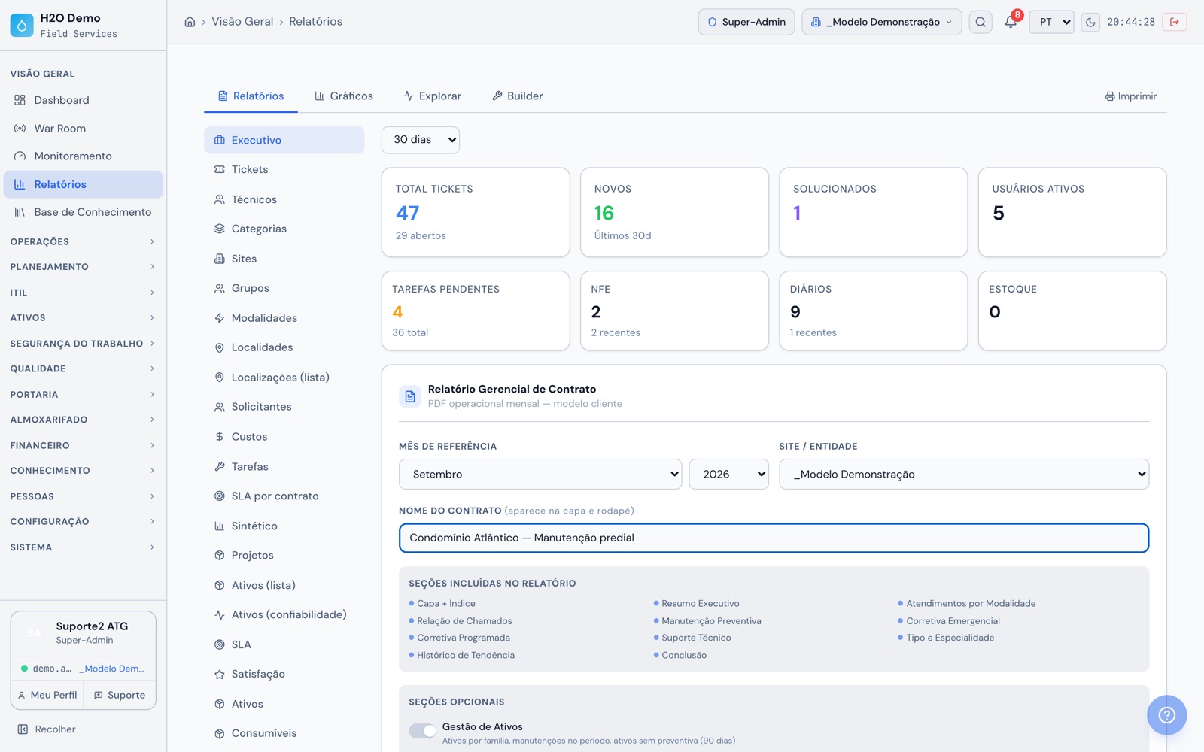Viewport: 1204px width, 752px height.
Task: Select the Executivo report item
Action: pos(284,140)
